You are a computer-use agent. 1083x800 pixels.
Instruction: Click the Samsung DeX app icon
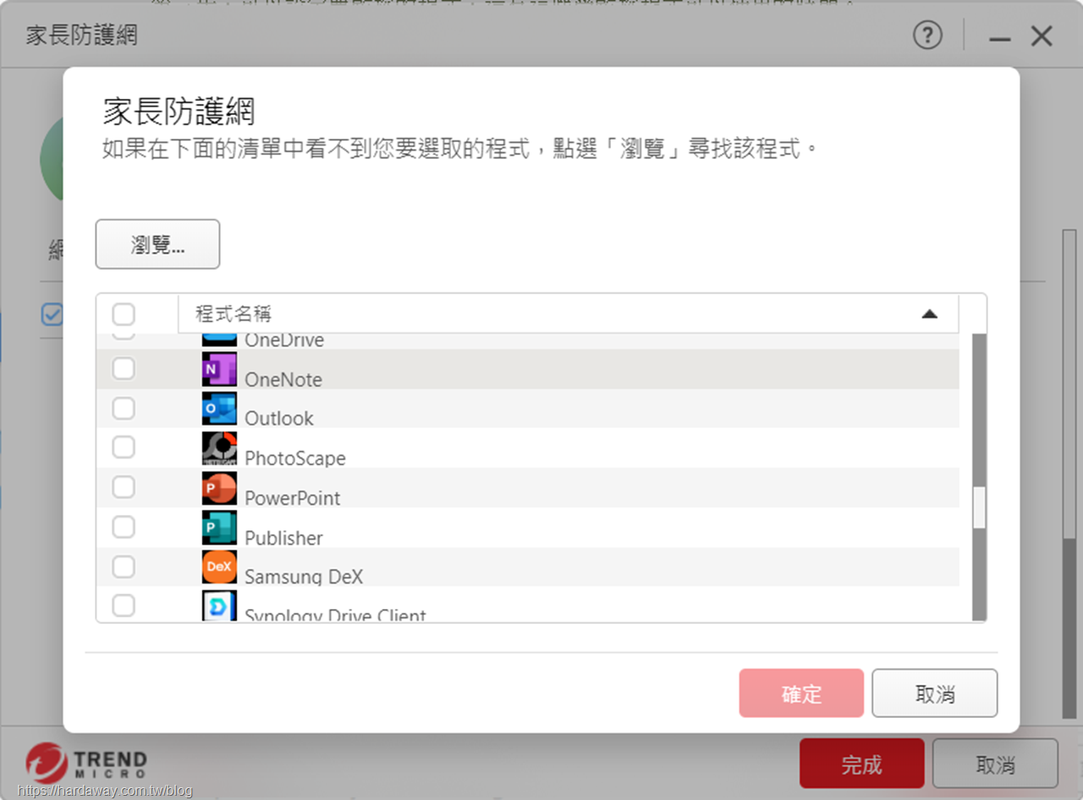[x=219, y=567]
